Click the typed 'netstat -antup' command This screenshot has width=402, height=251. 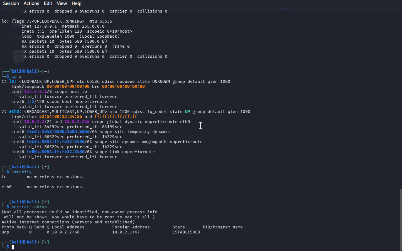(x=29, y=207)
